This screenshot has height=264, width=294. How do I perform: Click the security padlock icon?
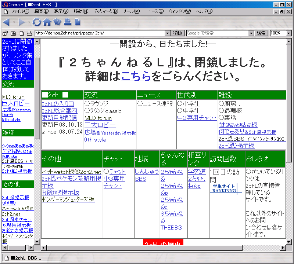tap(5, 33)
